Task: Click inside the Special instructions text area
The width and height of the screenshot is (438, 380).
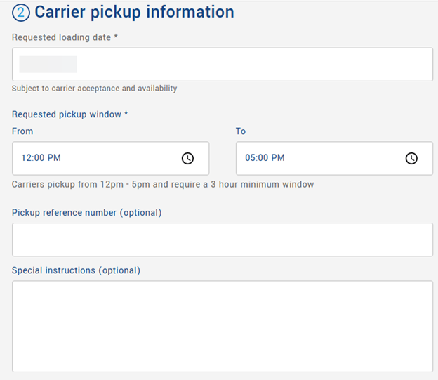Action: [x=222, y=326]
